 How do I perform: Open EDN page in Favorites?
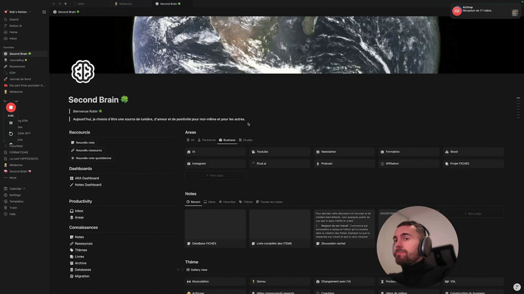pos(12,72)
